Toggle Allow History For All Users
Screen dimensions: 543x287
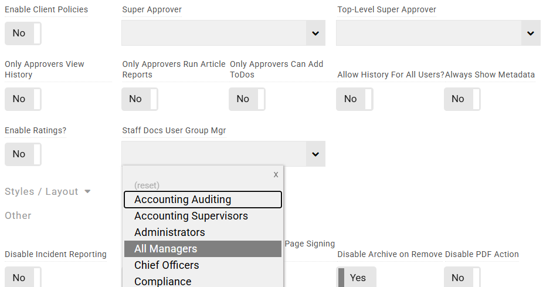click(x=354, y=99)
